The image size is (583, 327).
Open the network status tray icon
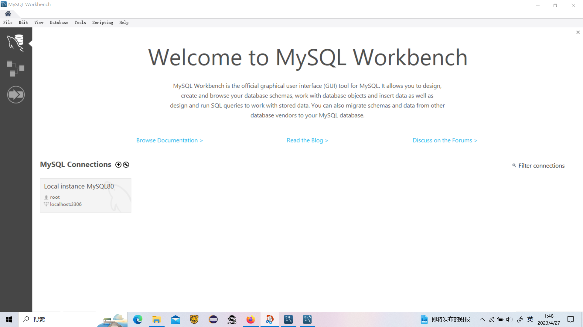pyautogui.click(x=492, y=319)
